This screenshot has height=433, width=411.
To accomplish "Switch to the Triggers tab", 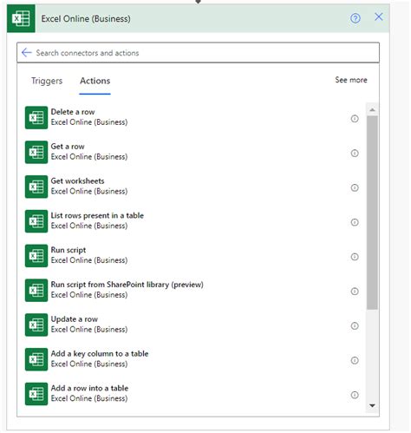I will 47,81.
